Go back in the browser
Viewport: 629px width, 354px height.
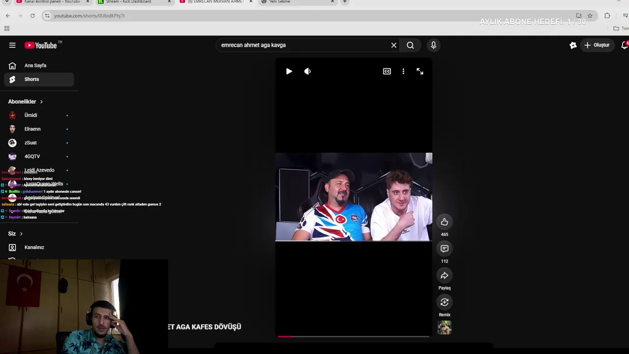click(x=8, y=16)
